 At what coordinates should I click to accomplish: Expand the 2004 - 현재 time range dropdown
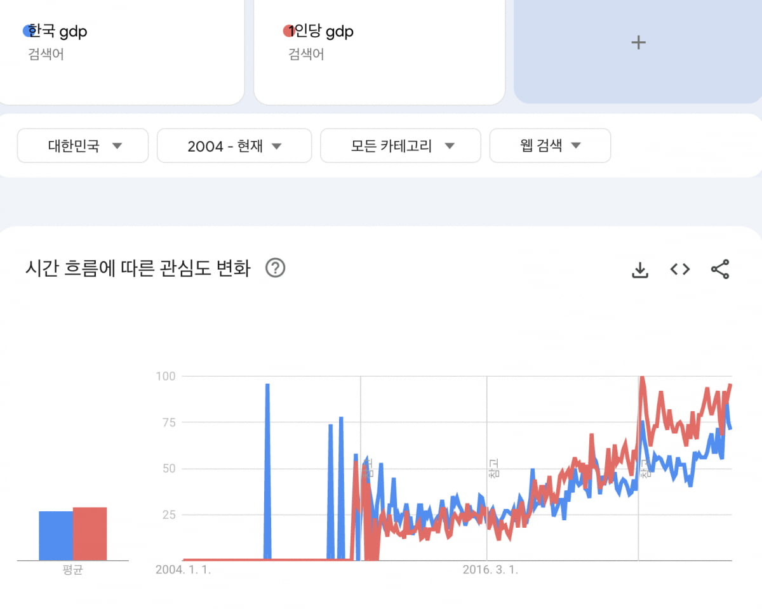(x=234, y=146)
